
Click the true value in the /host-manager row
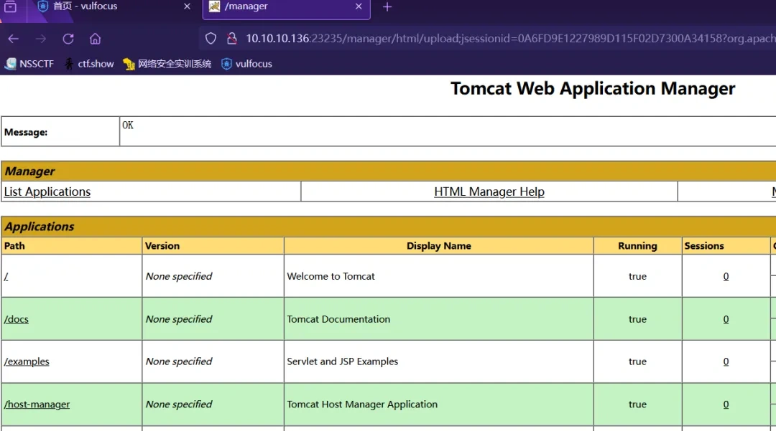click(x=637, y=404)
